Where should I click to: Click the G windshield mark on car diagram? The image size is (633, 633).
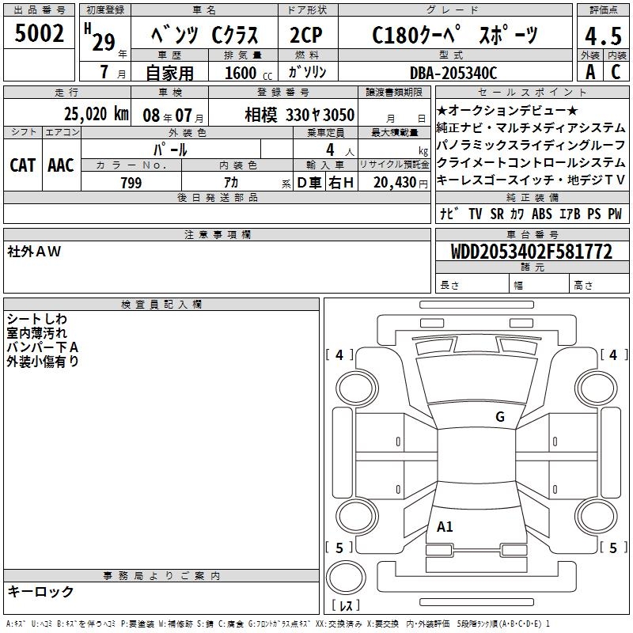coord(499,417)
